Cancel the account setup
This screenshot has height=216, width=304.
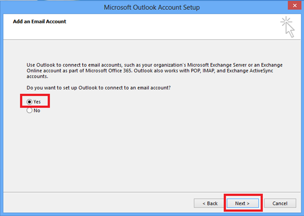(280, 203)
